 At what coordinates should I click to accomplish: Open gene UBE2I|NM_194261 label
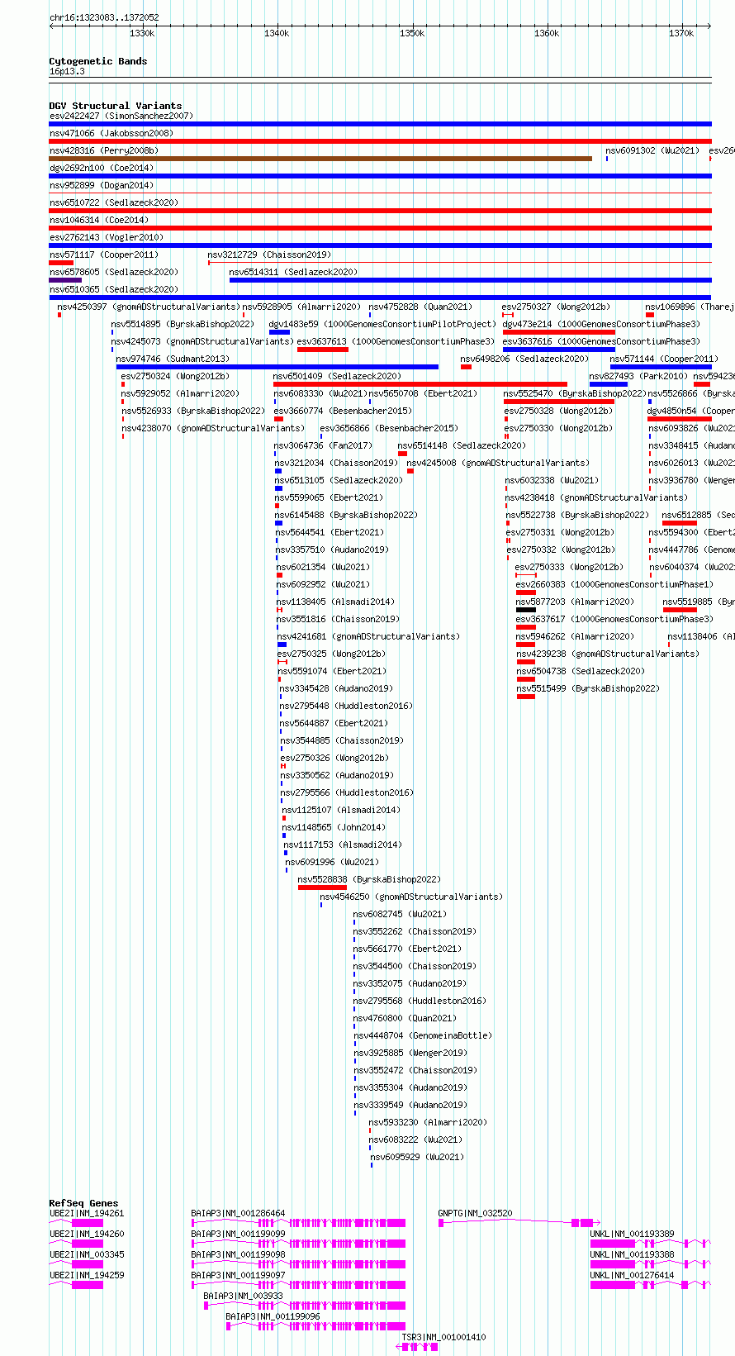[x=87, y=1213]
